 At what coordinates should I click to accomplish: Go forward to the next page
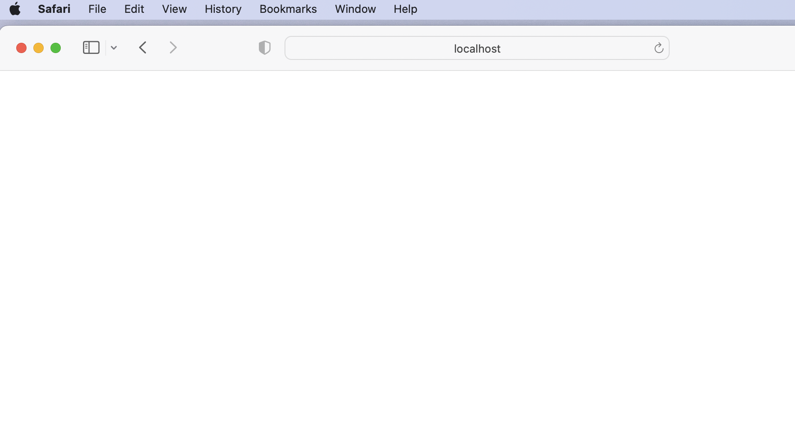click(173, 47)
